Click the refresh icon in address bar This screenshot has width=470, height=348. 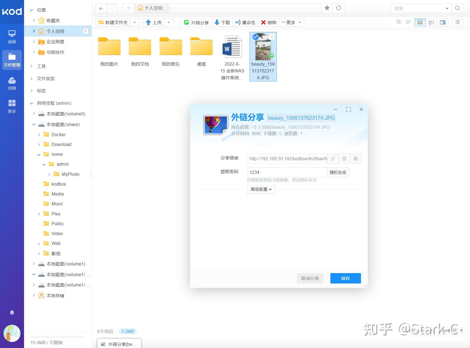click(339, 8)
